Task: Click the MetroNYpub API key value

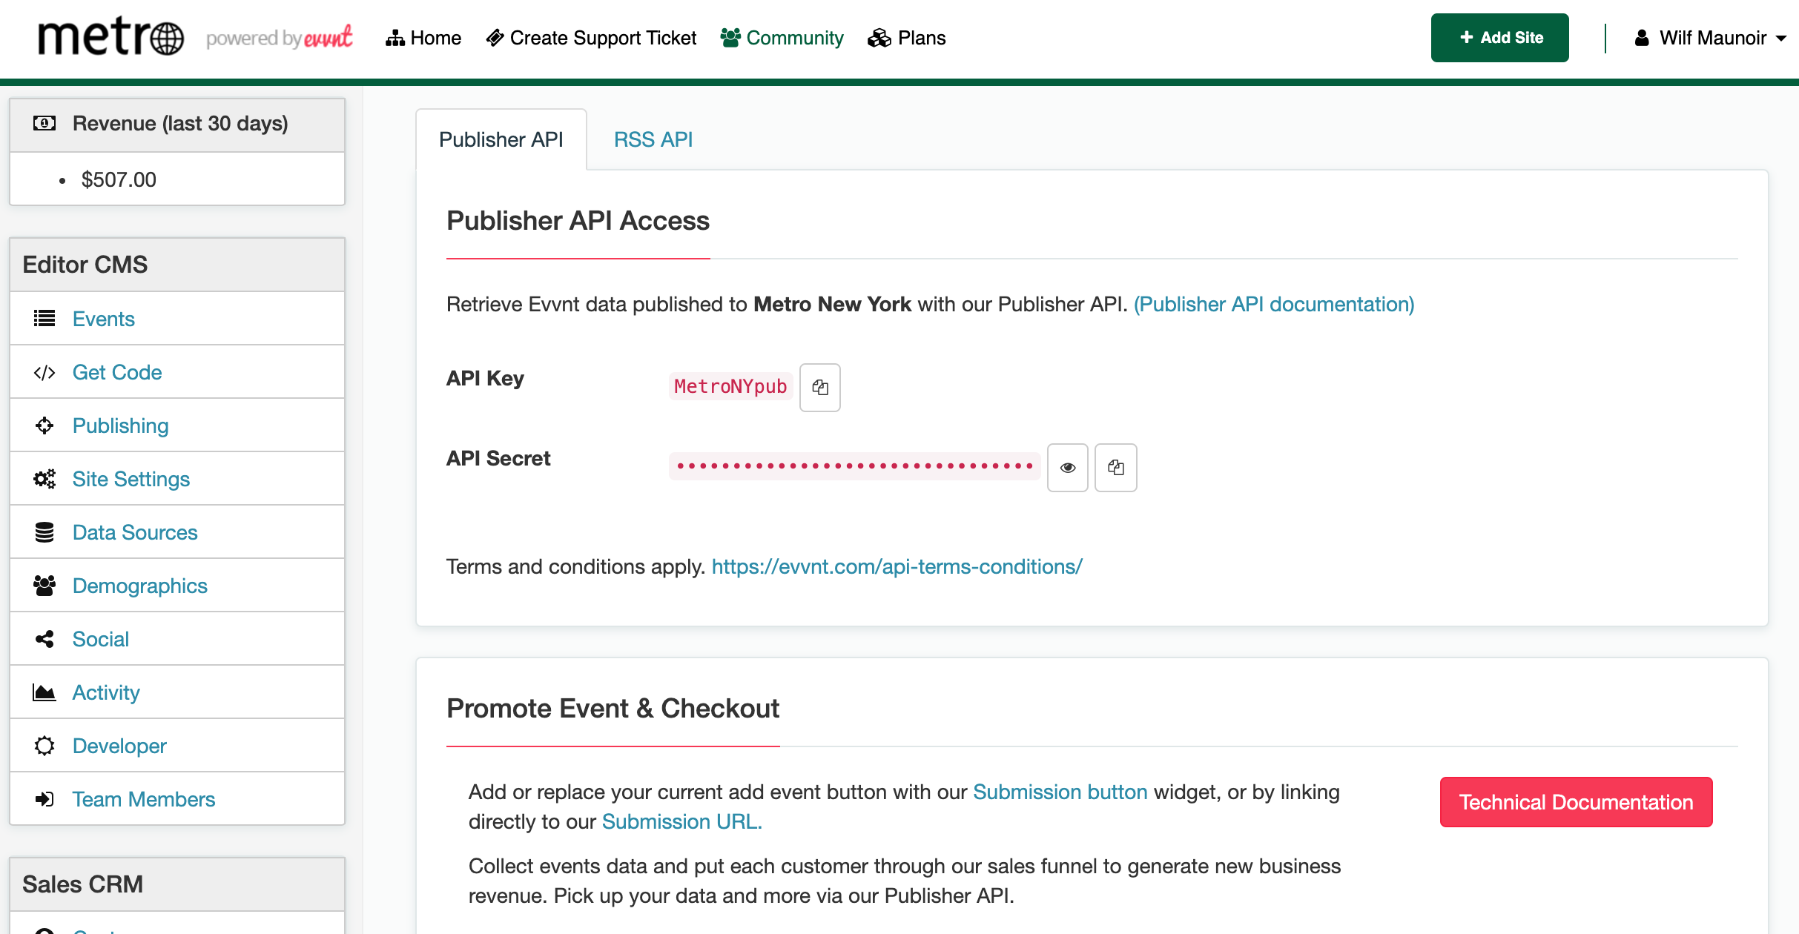Action: tap(730, 386)
